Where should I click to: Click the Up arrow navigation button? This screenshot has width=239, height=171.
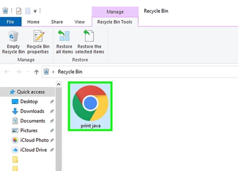[x=36, y=72]
